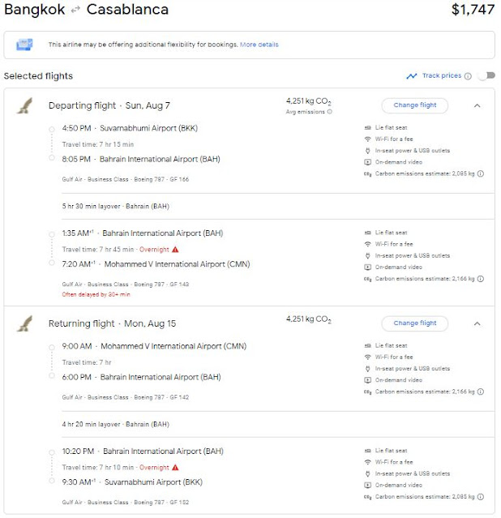501x518 pixels.
Task: Collapse the departing flight details
Action: [x=477, y=105]
